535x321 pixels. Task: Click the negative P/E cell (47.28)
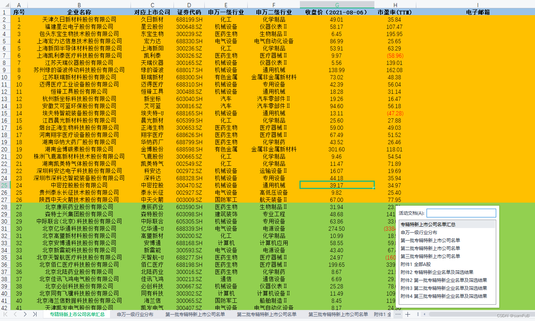(x=395, y=113)
